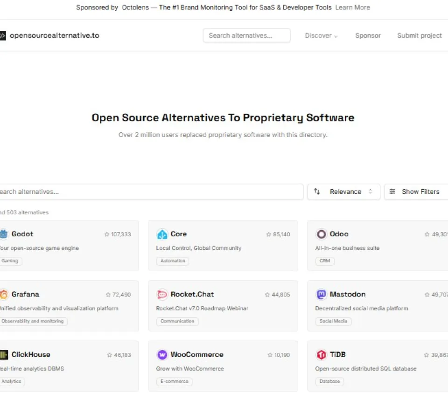
Task: Show Filters panel
Action: coord(416,192)
